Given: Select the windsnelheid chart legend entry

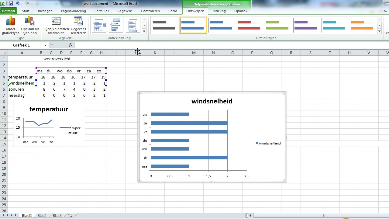Looking at the screenshot, I should click(x=268, y=143).
